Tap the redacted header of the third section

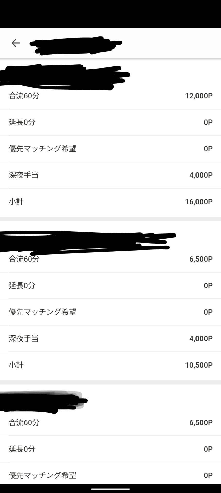pos(41,401)
